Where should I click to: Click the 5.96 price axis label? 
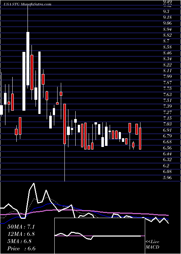pos(167,177)
